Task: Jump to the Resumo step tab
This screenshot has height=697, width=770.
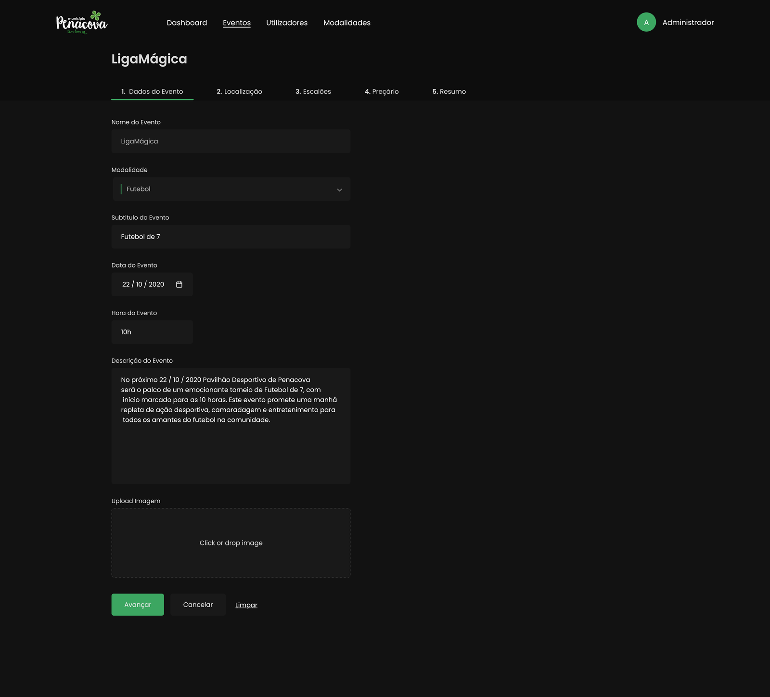Action: [x=449, y=91]
